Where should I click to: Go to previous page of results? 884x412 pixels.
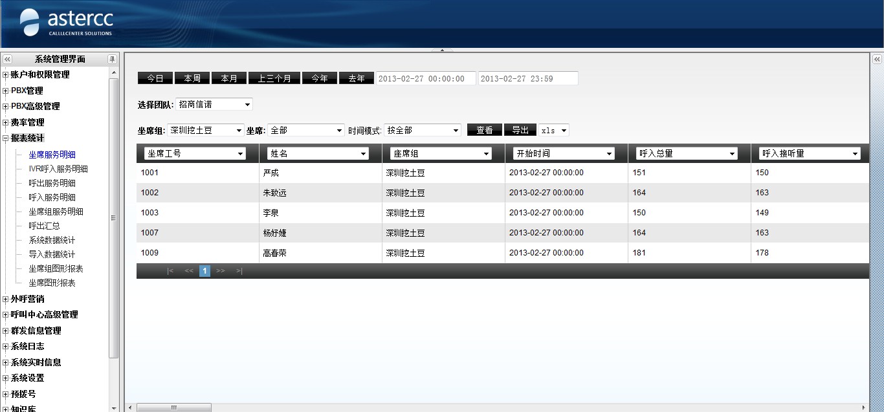pos(188,271)
